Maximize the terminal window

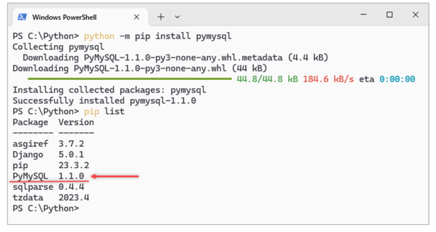click(389, 15)
